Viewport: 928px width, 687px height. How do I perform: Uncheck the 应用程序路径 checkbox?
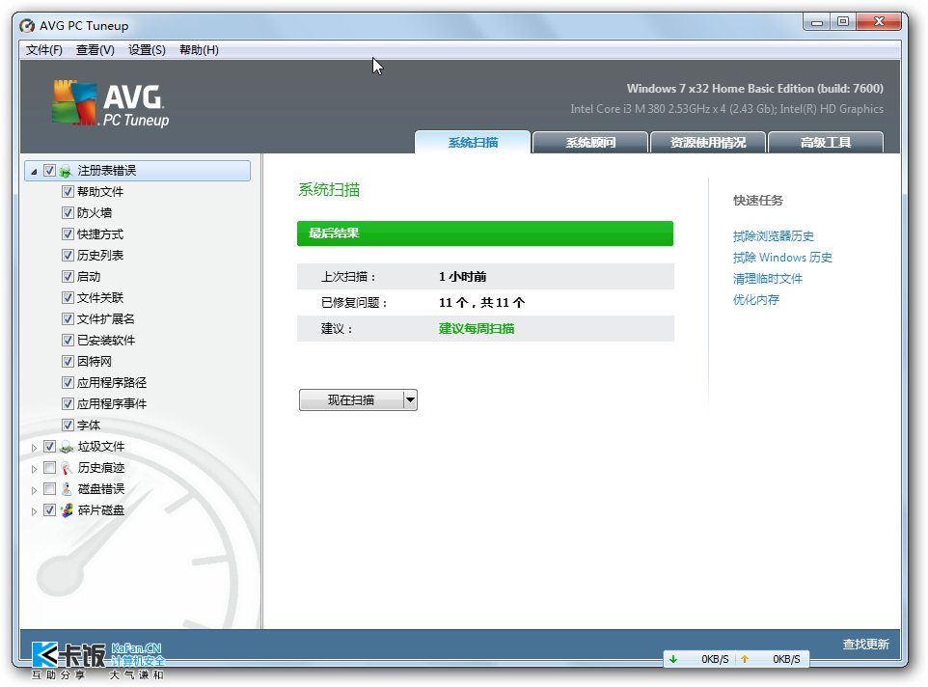[68, 382]
